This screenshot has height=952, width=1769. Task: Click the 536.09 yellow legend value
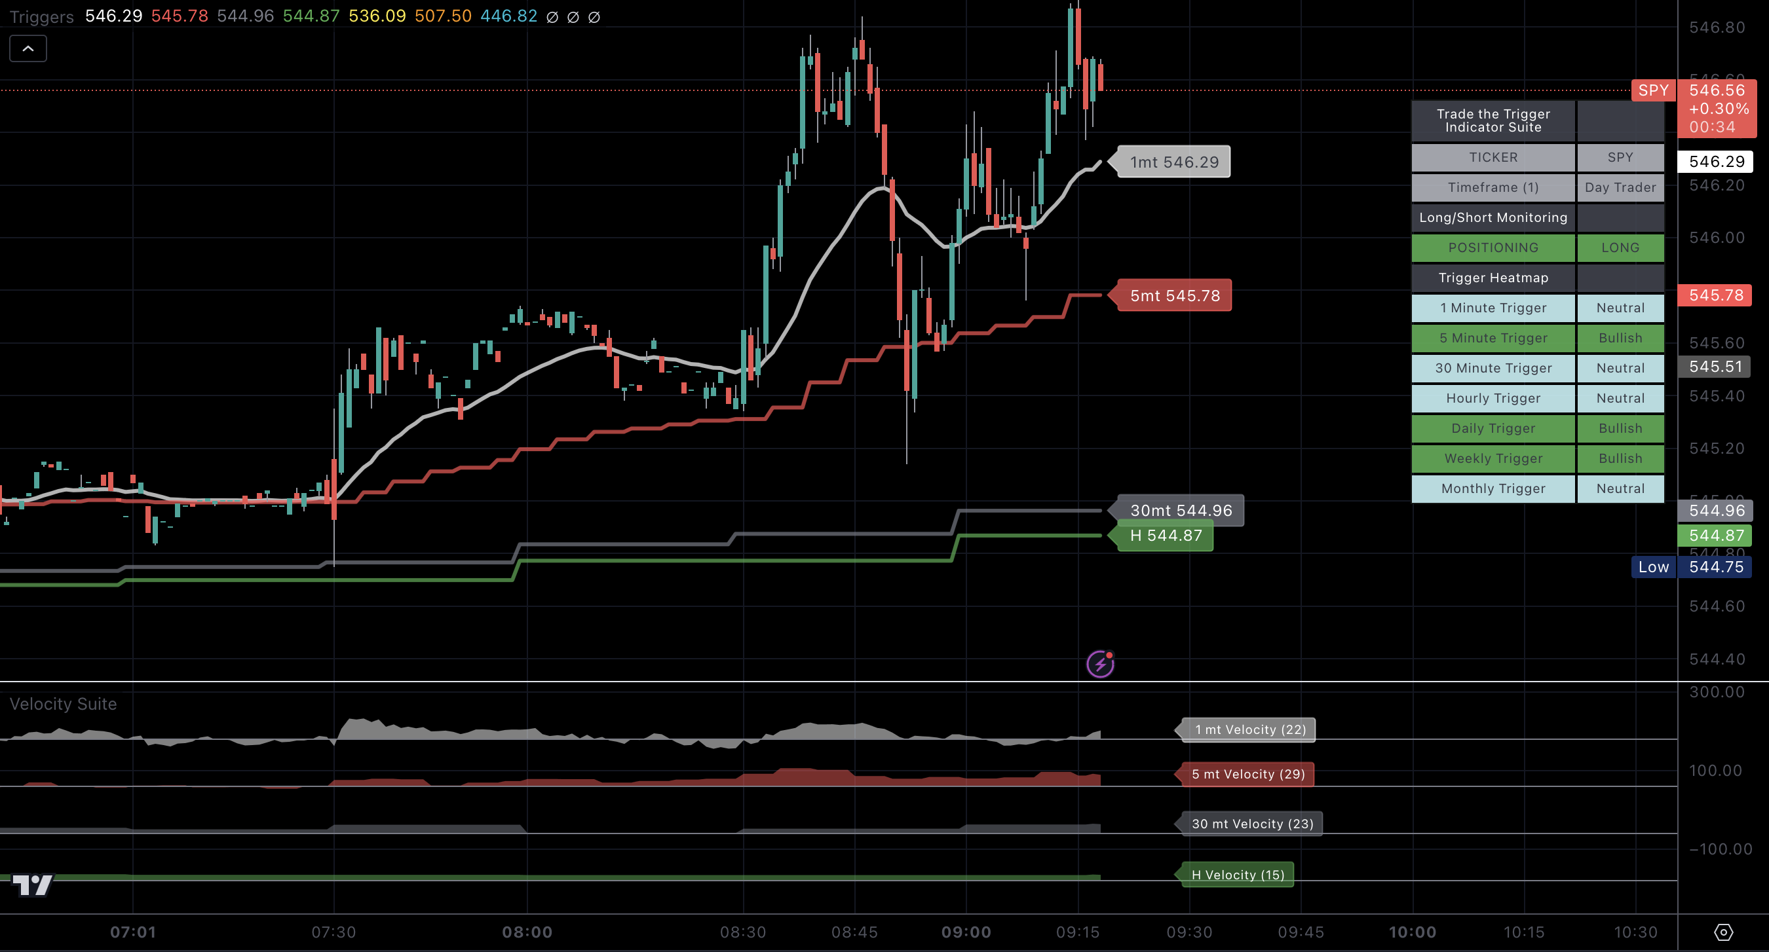(x=377, y=16)
